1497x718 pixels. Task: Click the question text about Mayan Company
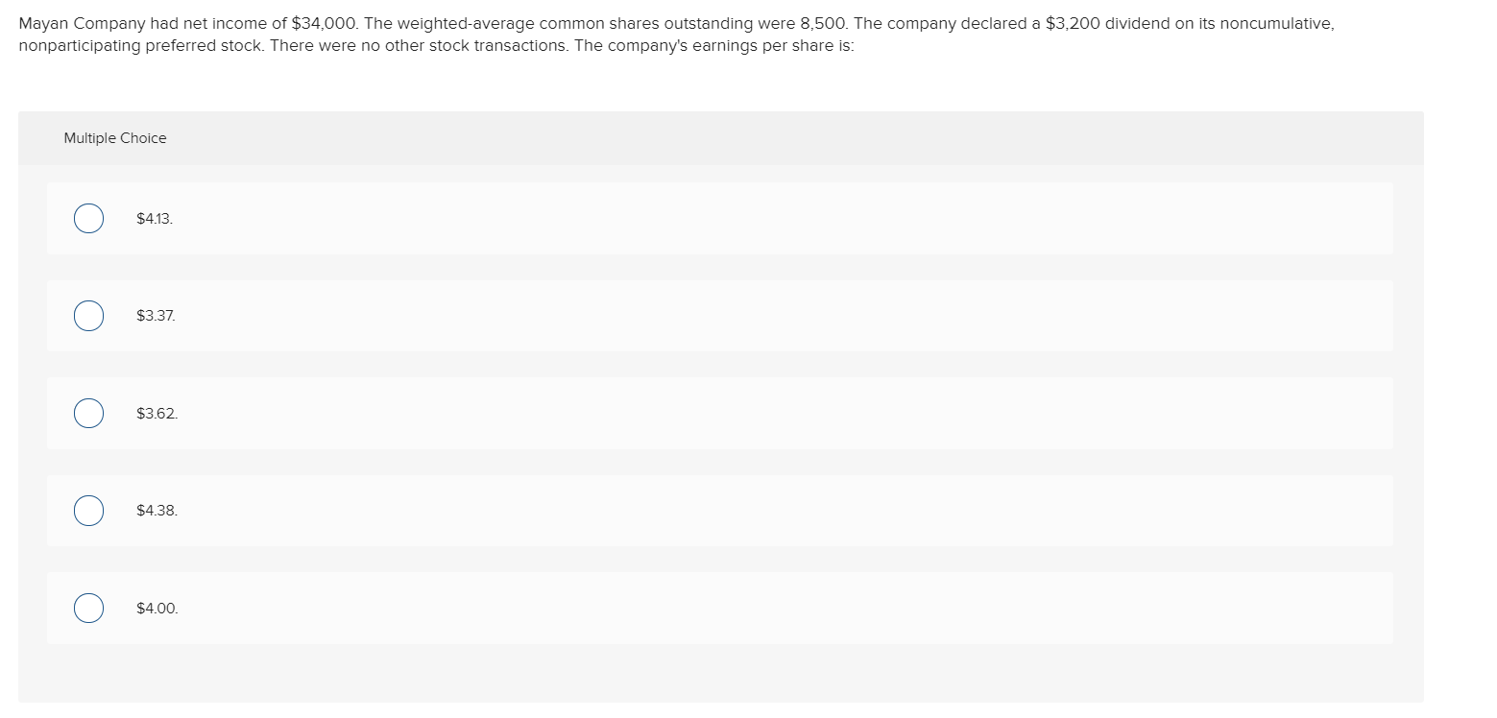pyautogui.click(x=672, y=34)
